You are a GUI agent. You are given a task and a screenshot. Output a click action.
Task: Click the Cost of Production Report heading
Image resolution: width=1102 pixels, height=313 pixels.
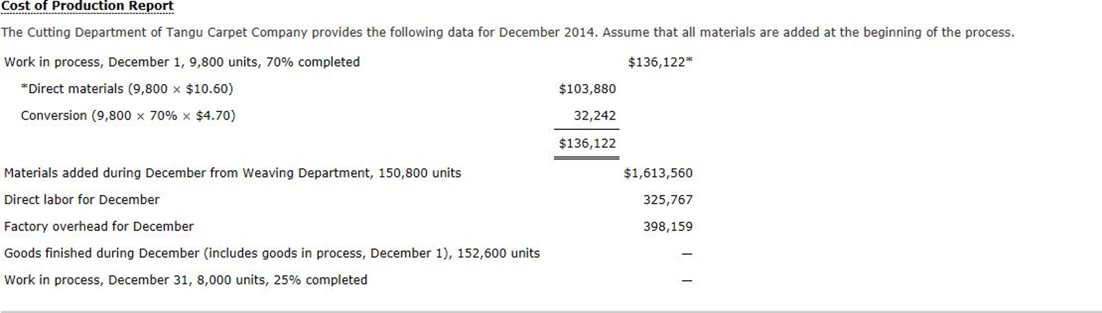tap(87, 6)
